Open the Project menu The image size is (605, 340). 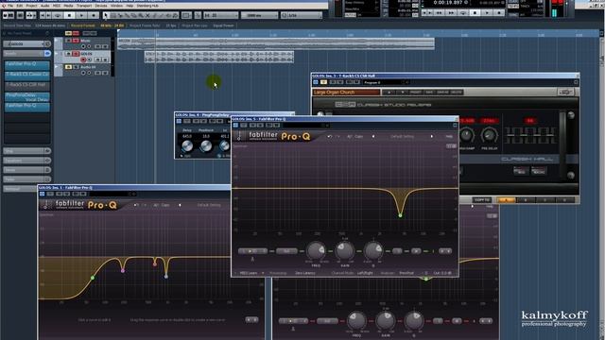point(31,6)
